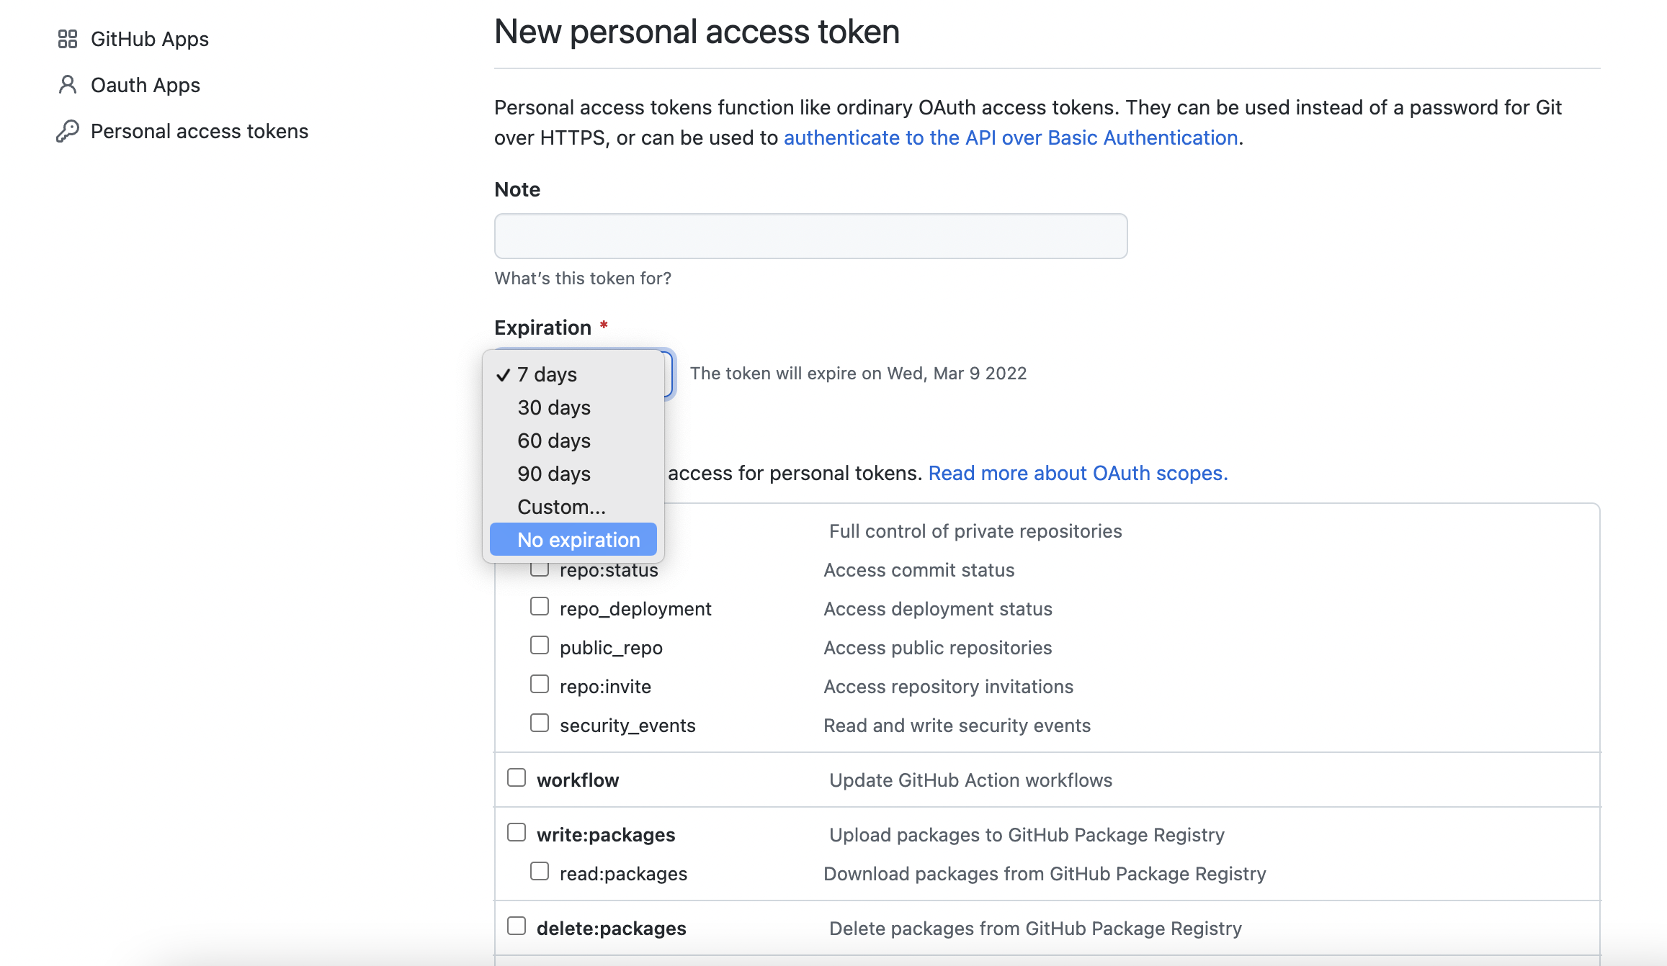Click the Personal access tokens key icon
Image resolution: width=1667 pixels, height=966 pixels.
pyautogui.click(x=68, y=131)
